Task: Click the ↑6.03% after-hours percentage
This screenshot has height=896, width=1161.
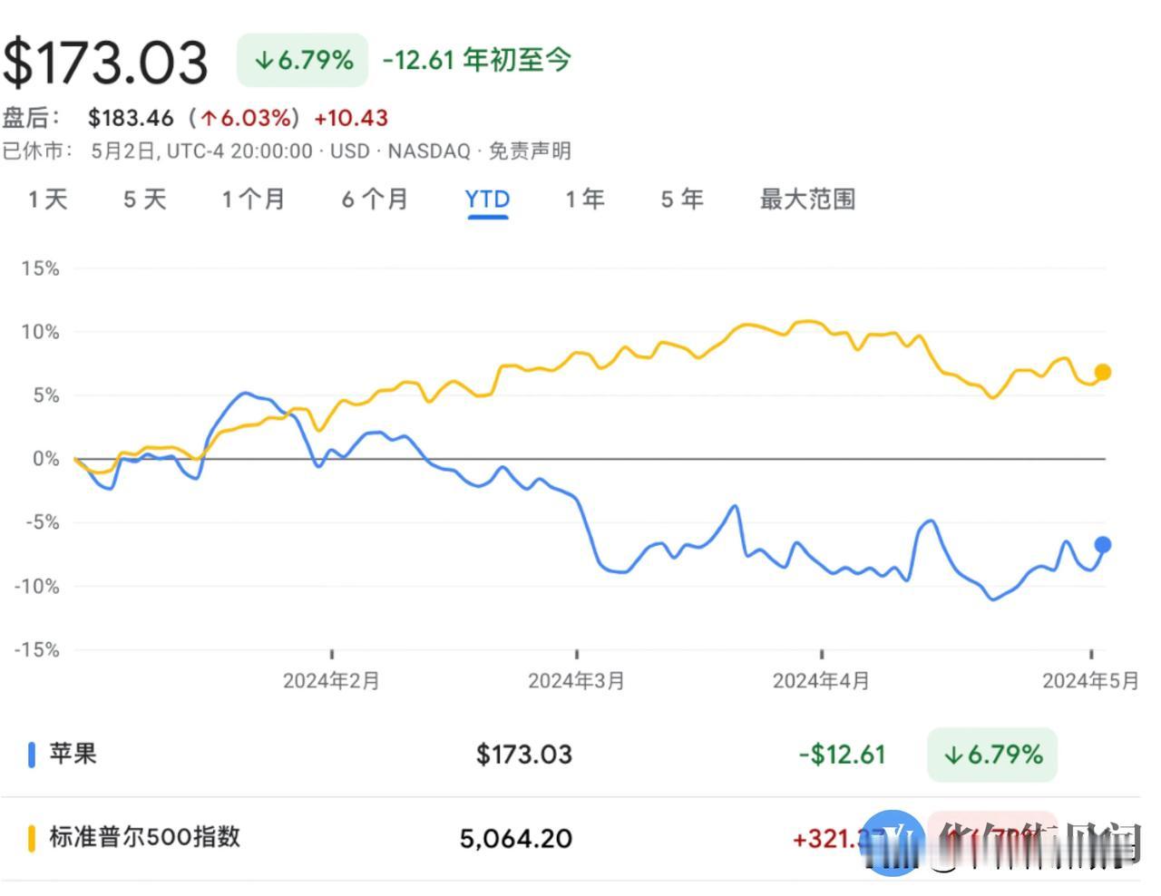Action: coord(247,118)
